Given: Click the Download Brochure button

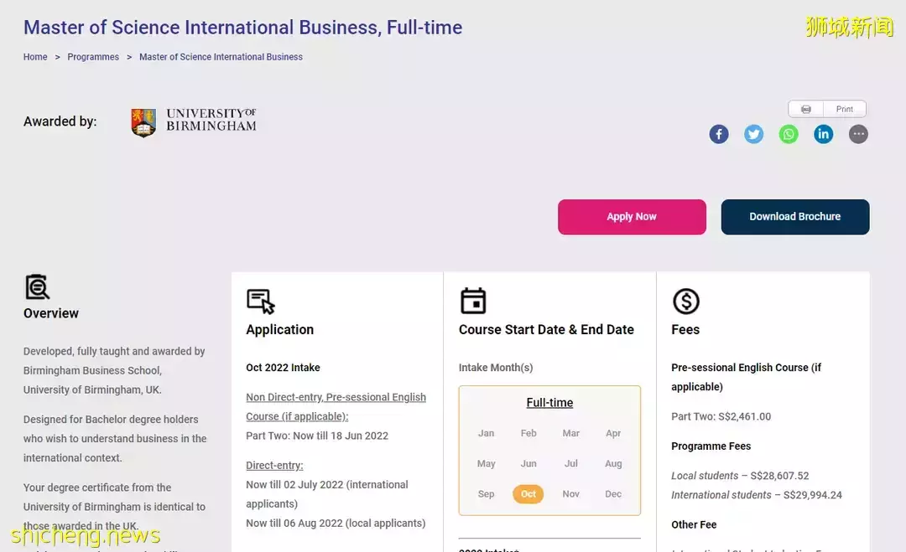Looking at the screenshot, I should (x=794, y=217).
